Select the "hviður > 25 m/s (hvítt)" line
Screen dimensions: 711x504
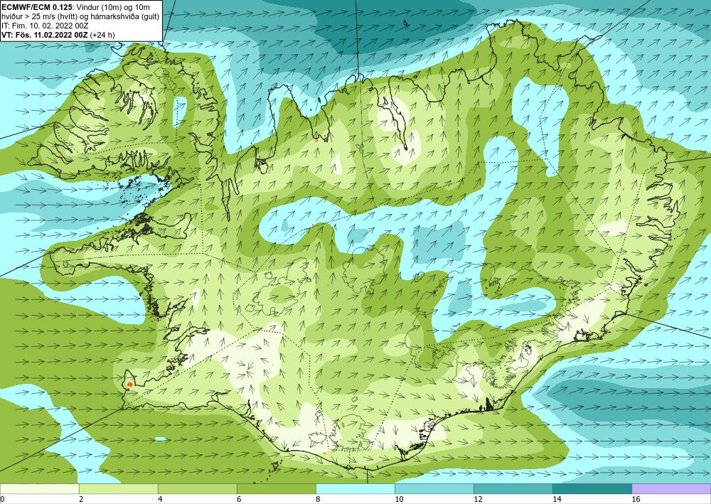(41, 16)
